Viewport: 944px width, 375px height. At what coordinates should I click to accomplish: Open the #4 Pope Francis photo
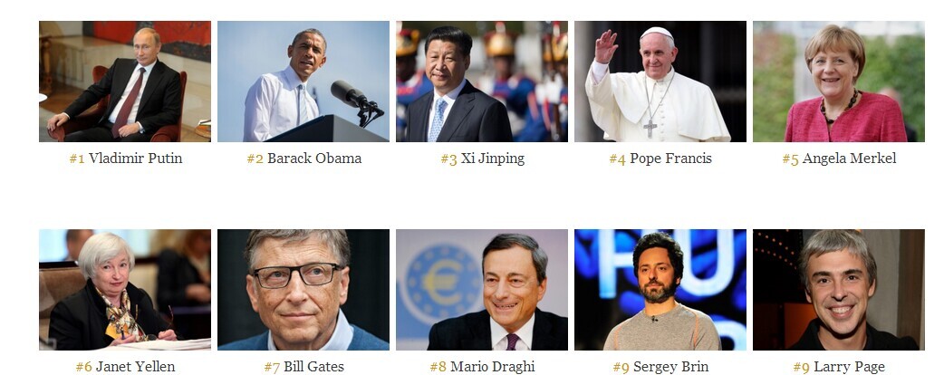coord(660,82)
